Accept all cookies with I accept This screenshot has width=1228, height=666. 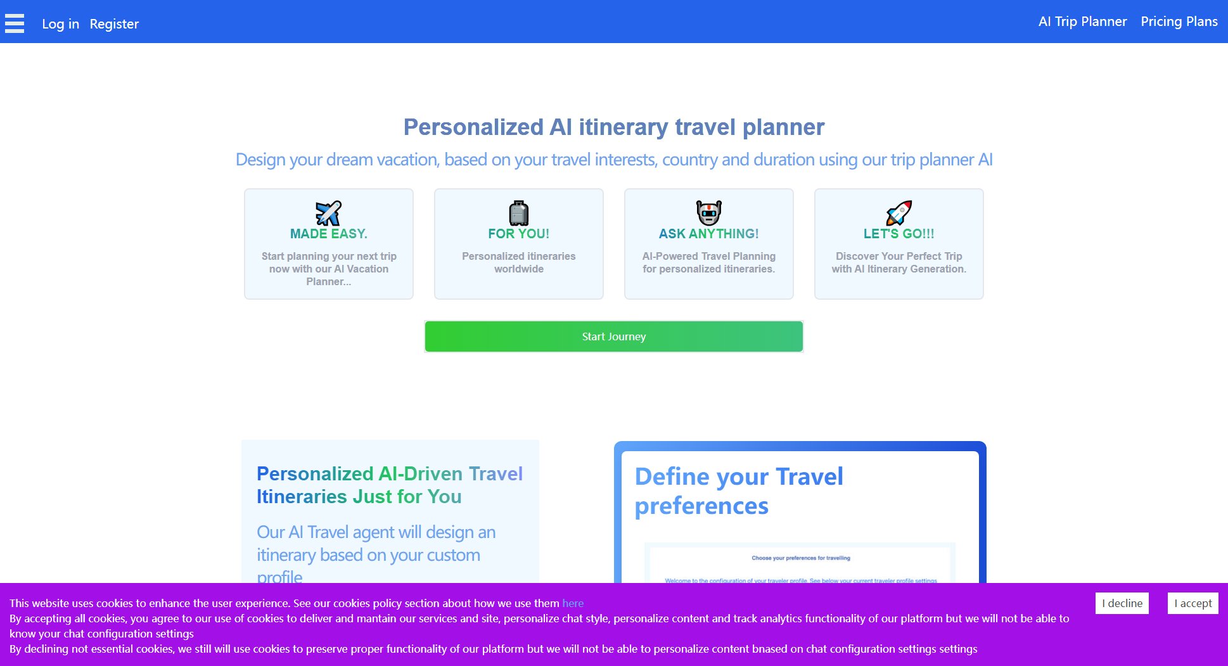(x=1193, y=603)
